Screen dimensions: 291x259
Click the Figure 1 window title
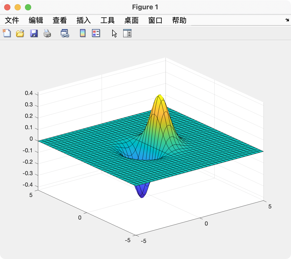click(x=145, y=7)
